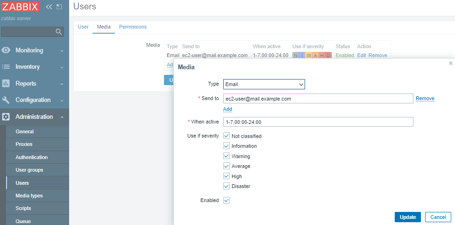This screenshot has height=225, width=455.
Task: Click the I severity swatch in media row
Action: tap(302, 55)
